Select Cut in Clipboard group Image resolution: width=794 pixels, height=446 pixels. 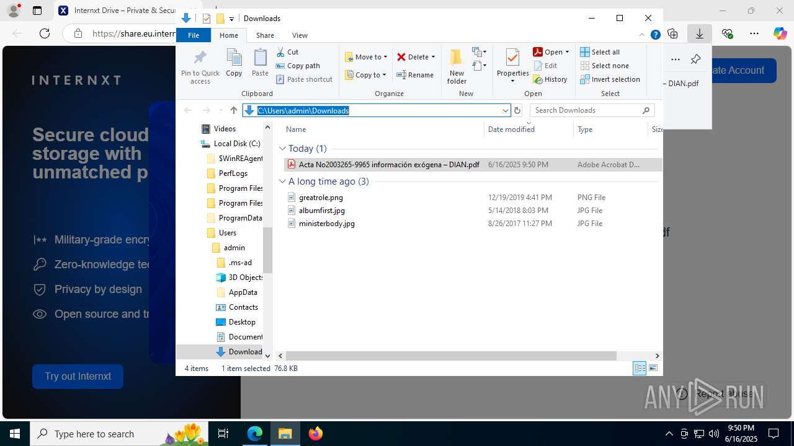[x=287, y=52]
